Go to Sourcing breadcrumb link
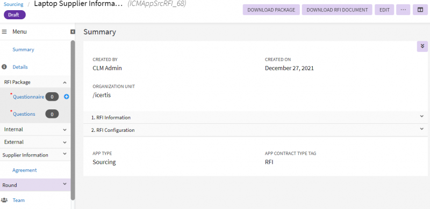This screenshot has width=430, height=209. pos(13,4)
